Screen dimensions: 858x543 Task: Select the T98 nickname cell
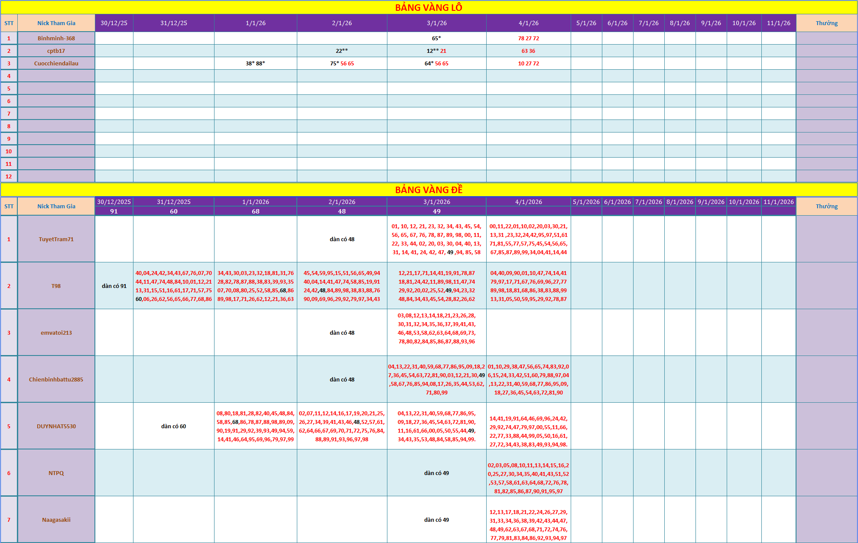56,286
